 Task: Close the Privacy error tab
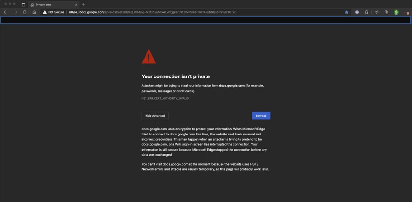click(x=76, y=5)
